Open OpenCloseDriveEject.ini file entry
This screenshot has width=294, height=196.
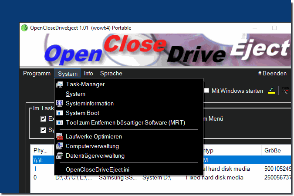click(x=128, y=169)
